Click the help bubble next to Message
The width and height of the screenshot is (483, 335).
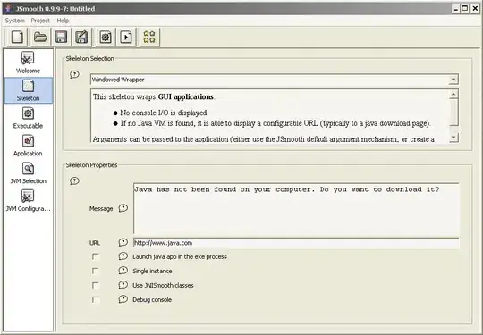123,208
